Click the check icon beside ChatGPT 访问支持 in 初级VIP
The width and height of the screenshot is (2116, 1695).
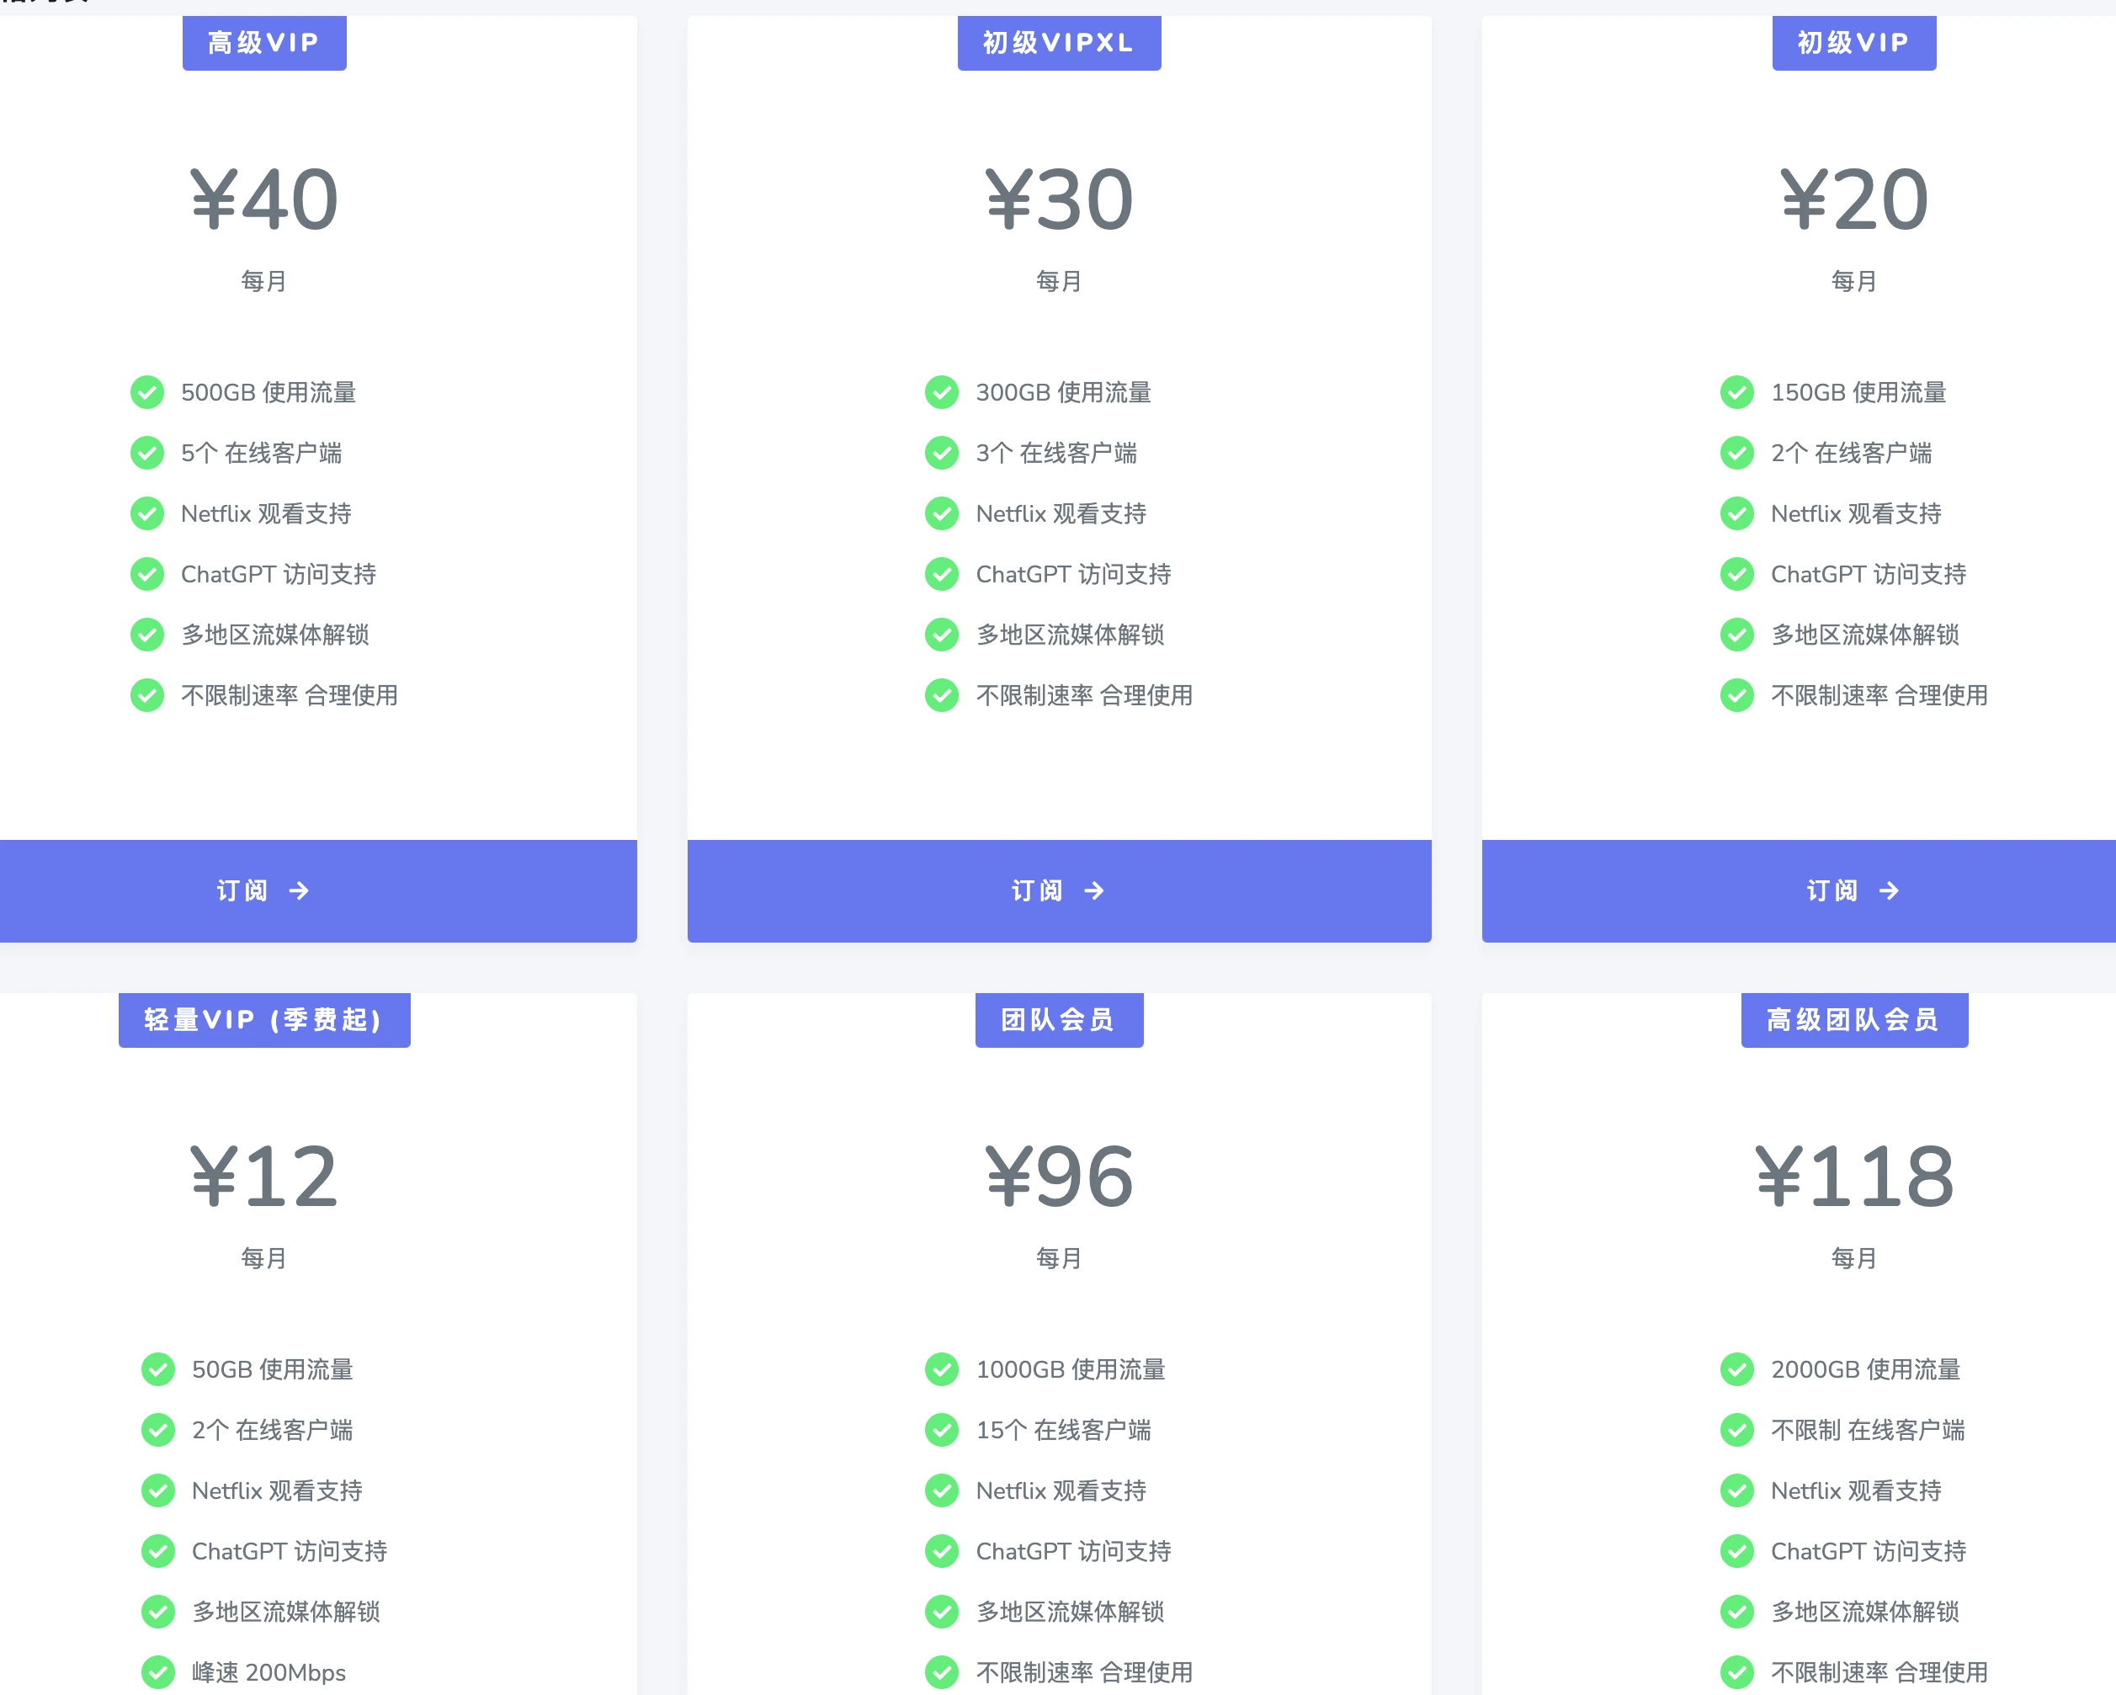coord(1736,574)
